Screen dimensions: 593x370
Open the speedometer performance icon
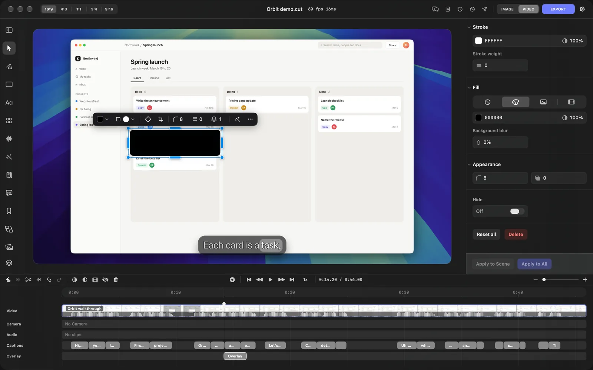coord(472,9)
